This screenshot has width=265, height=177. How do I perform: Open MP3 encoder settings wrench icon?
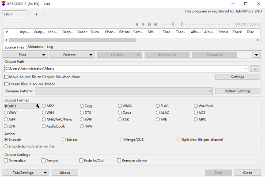[x=38, y=106]
